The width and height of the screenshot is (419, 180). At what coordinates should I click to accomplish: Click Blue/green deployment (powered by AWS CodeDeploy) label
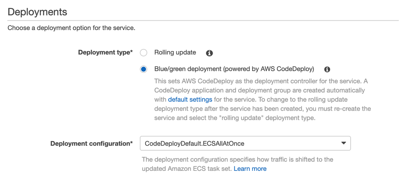pos(234,69)
